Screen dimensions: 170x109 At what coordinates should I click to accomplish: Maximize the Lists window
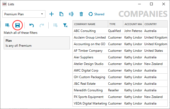(151, 4)
